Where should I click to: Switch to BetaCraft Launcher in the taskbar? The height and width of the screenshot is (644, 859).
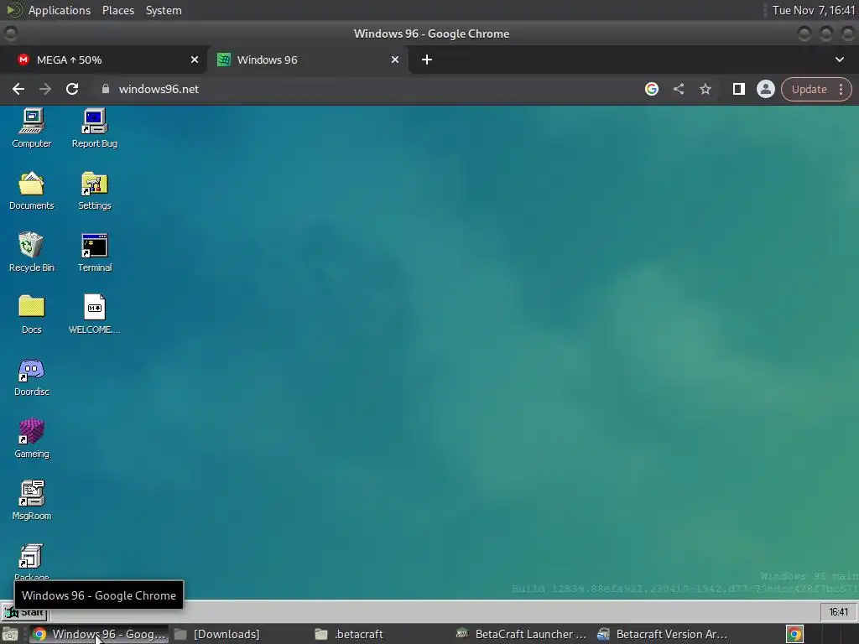point(522,634)
